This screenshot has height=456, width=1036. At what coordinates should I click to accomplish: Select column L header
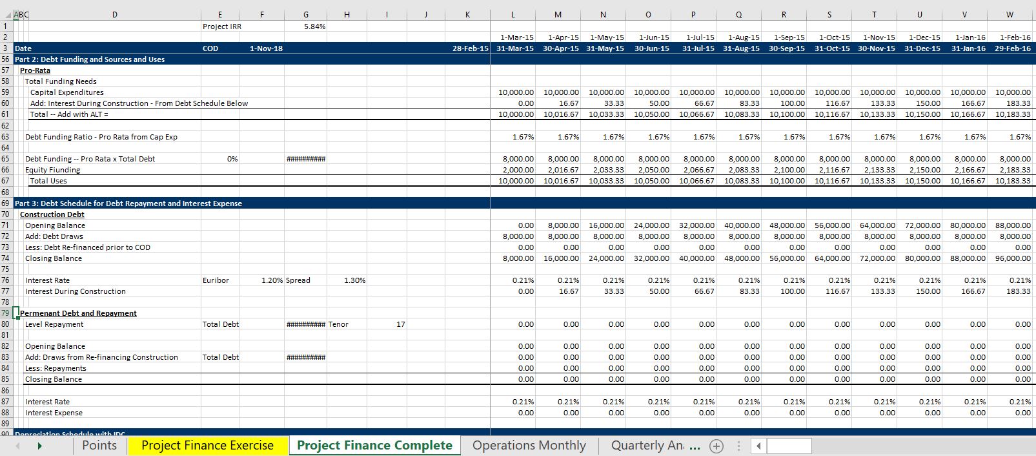point(513,14)
